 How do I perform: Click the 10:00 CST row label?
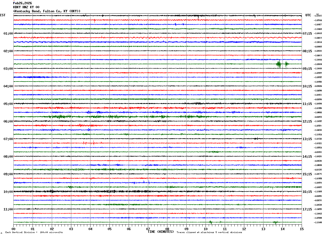(x=8, y=192)
